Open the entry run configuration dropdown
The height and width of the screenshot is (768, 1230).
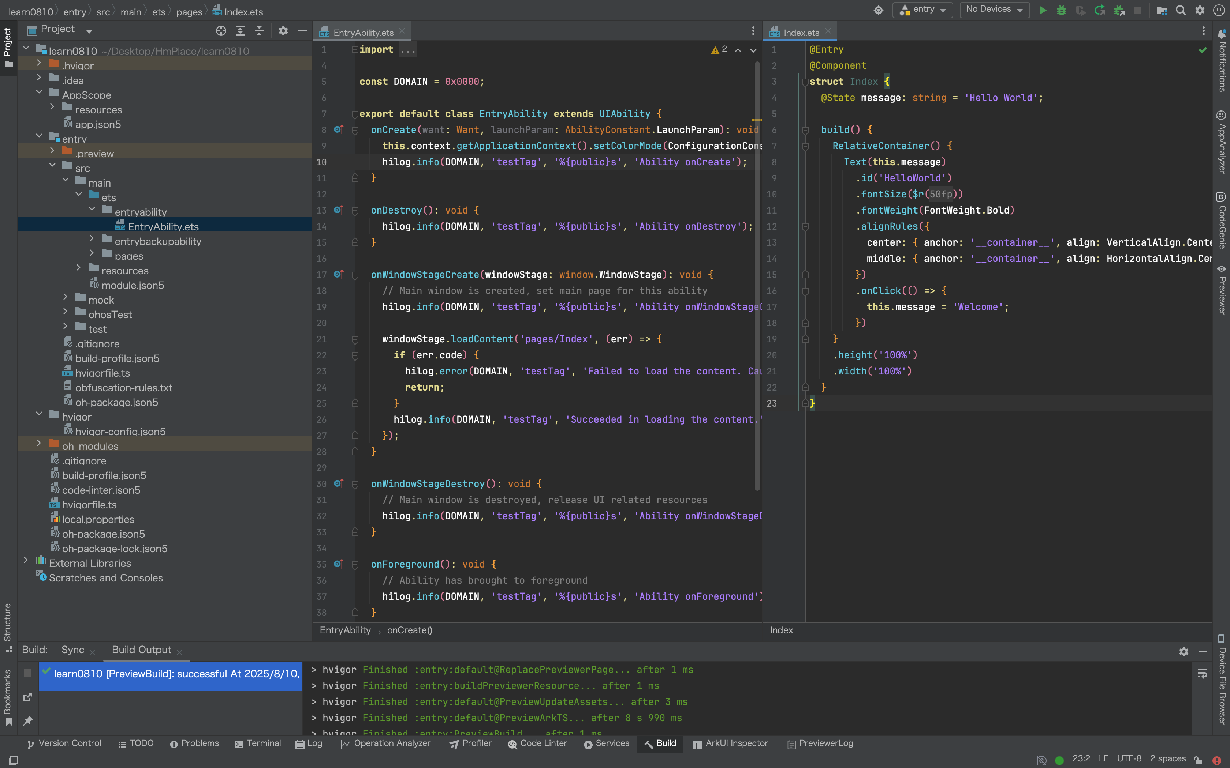[x=922, y=10]
